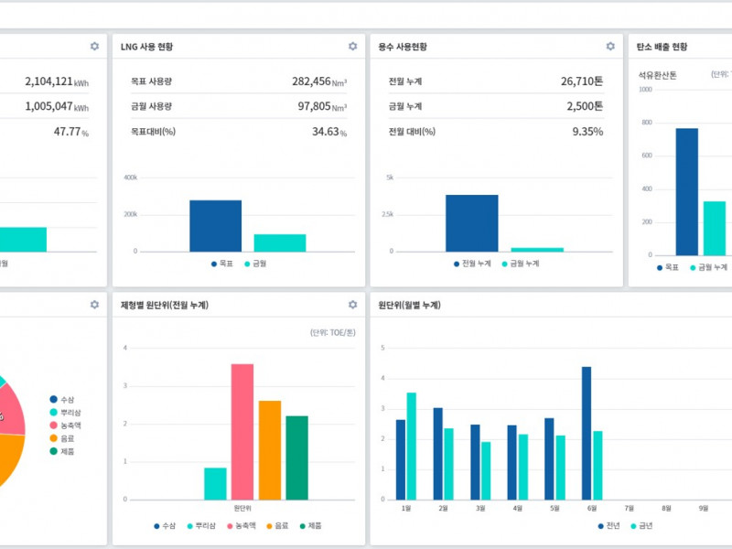Click the gear icon above the 2,104,121 kWh value
Screen dimensions: 732x549
94,47
